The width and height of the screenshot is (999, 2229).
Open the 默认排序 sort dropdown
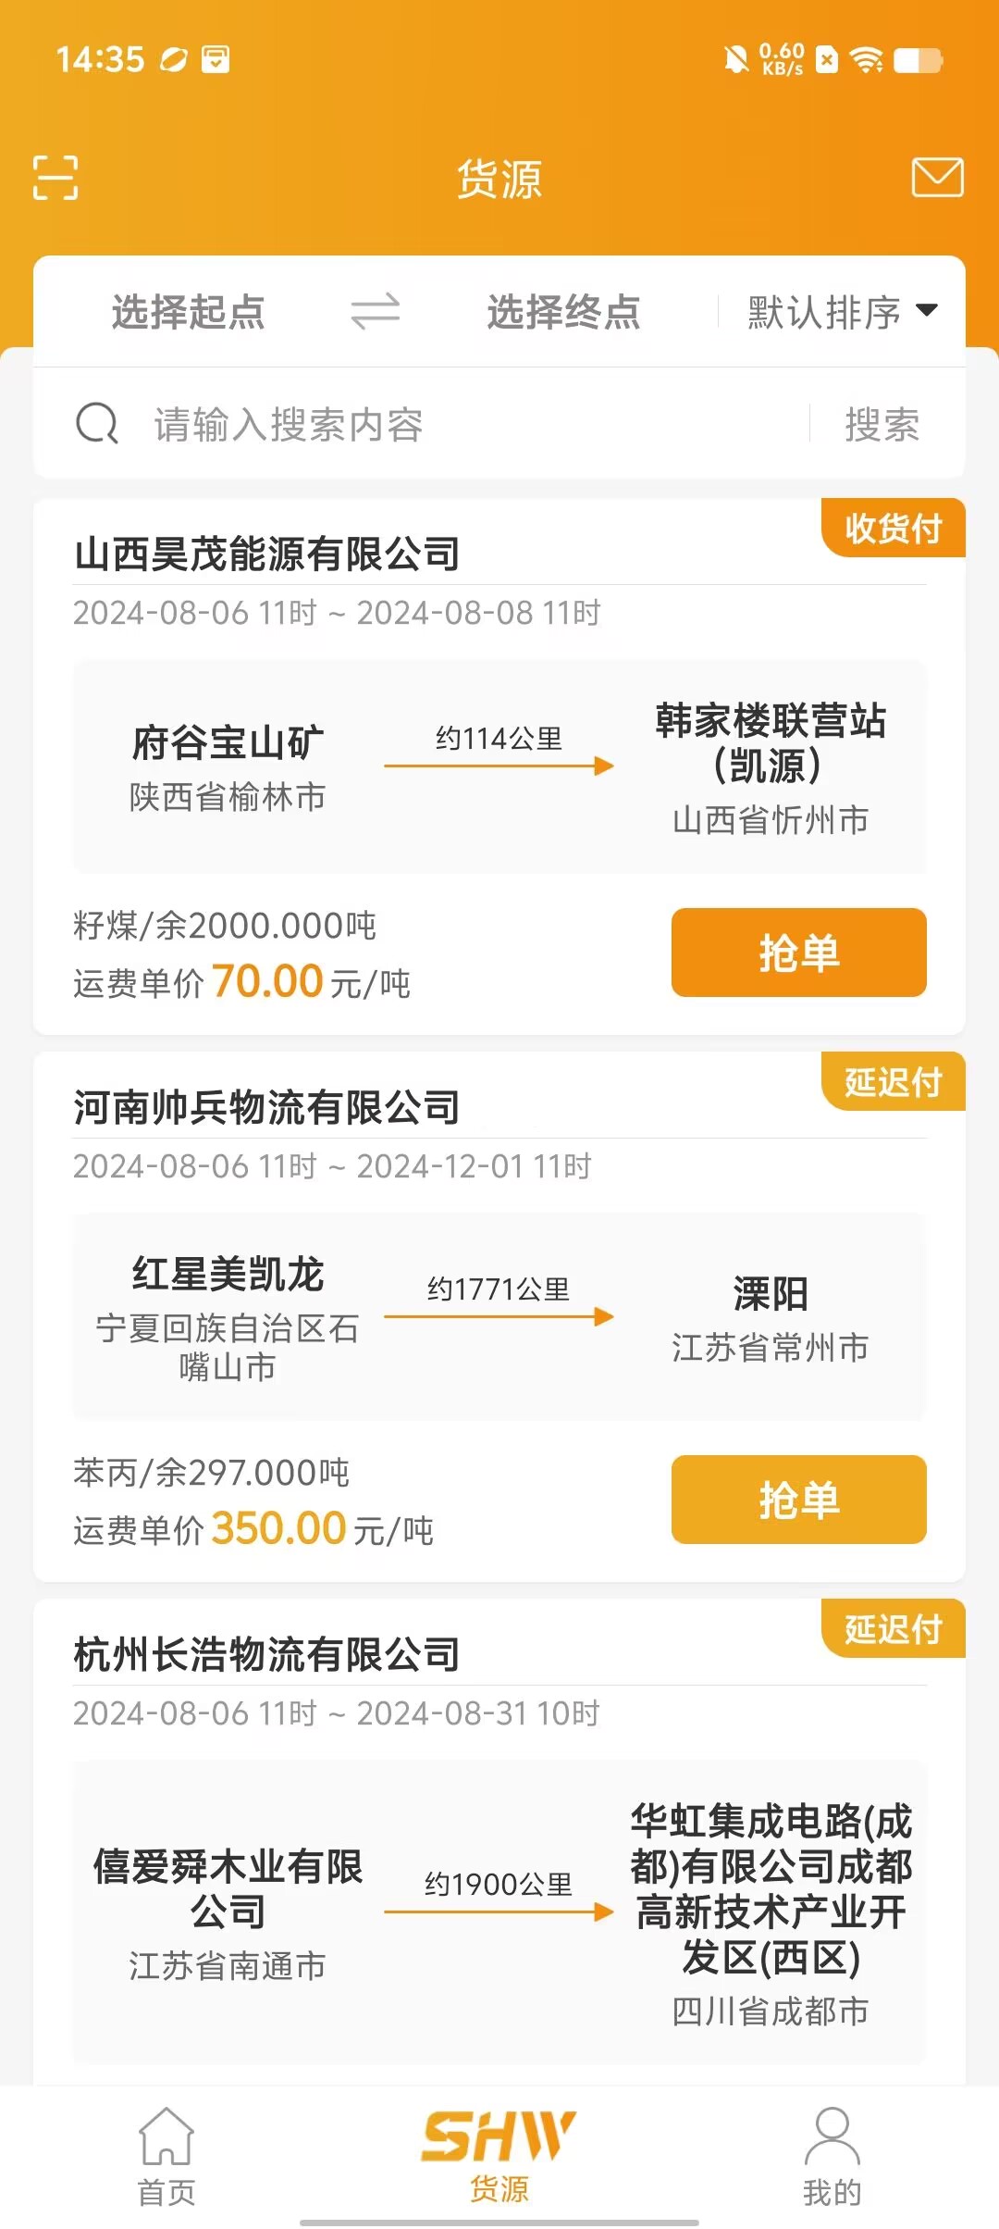(842, 312)
